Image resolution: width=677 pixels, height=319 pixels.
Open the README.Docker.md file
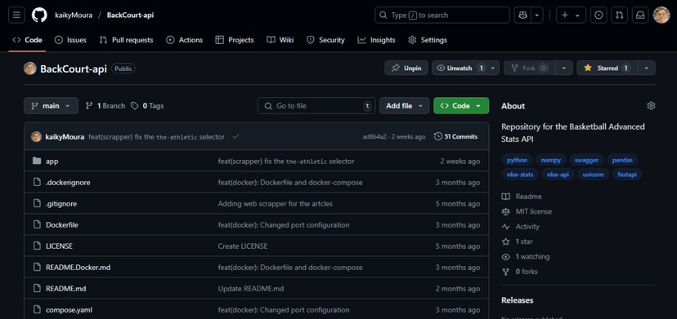click(78, 268)
